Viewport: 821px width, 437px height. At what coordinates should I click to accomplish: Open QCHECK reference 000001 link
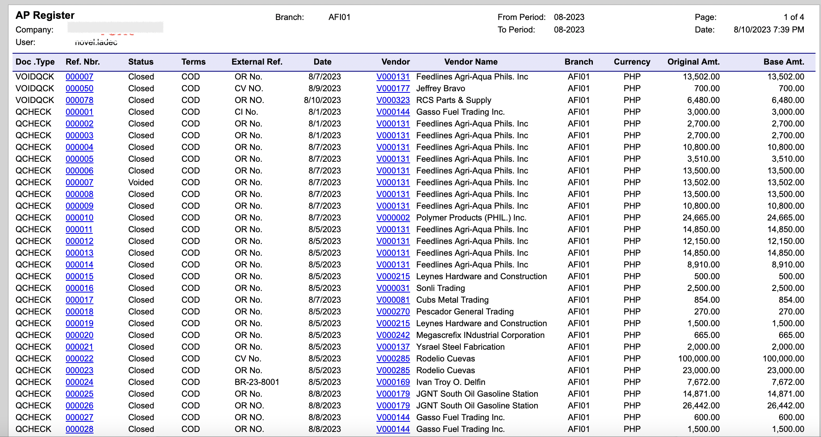pyautogui.click(x=79, y=112)
